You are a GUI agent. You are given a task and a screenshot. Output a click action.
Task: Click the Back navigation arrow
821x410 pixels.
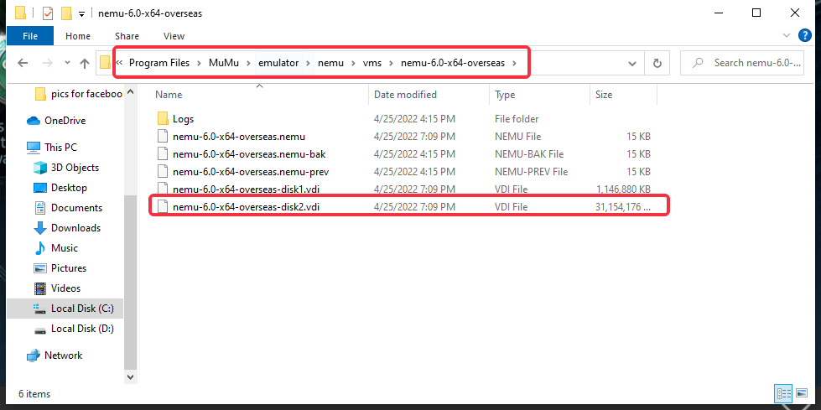[x=23, y=63]
